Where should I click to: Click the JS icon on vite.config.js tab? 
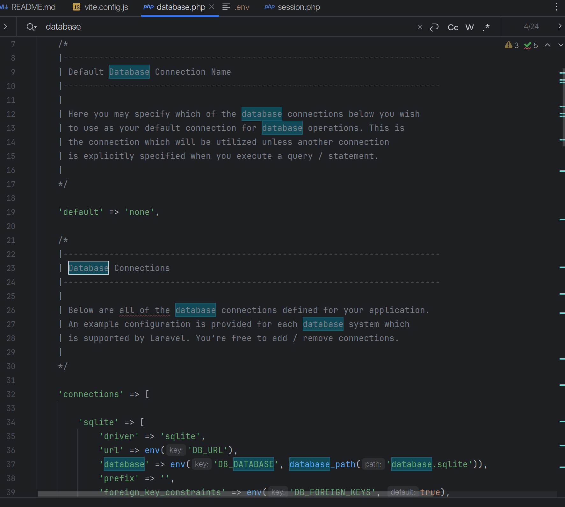point(76,7)
